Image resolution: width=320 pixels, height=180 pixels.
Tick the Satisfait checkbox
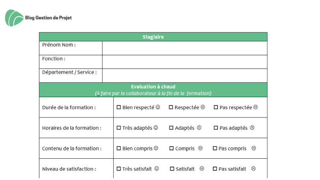[172, 169]
